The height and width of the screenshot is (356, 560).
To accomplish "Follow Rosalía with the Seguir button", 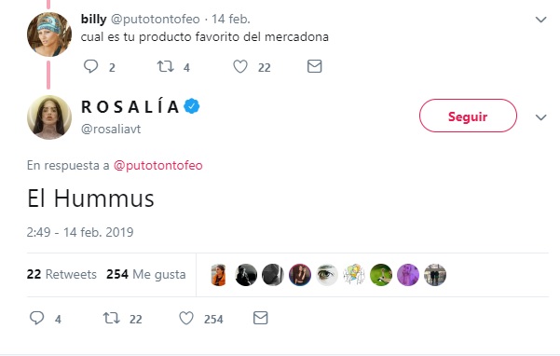I will (x=468, y=116).
